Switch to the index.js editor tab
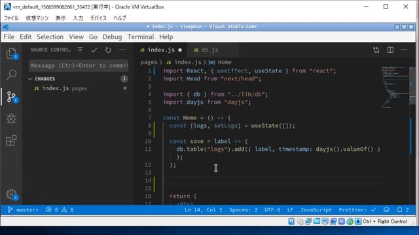The width and height of the screenshot is (419, 235). (x=160, y=50)
